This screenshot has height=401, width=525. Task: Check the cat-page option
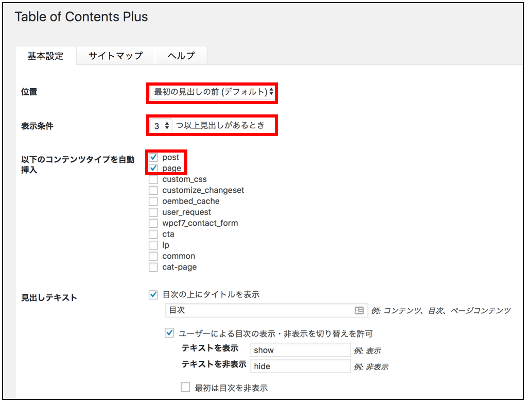tap(153, 267)
